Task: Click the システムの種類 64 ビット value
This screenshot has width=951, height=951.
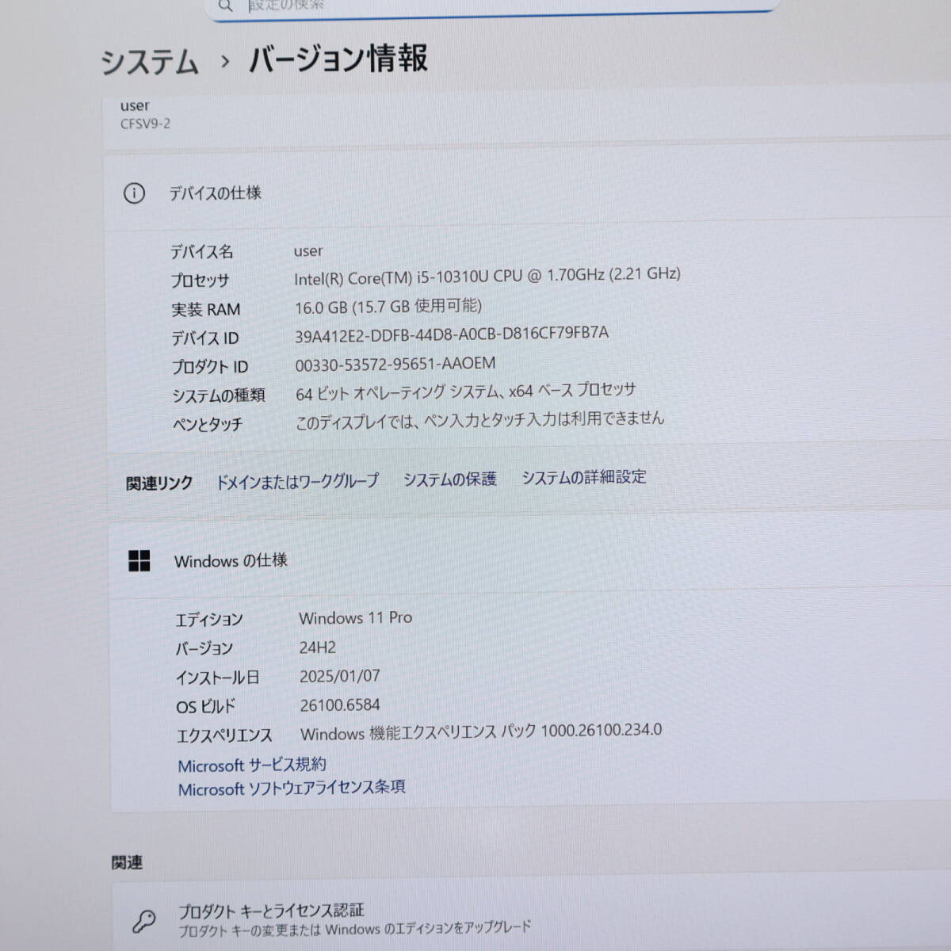Action: tap(465, 391)
